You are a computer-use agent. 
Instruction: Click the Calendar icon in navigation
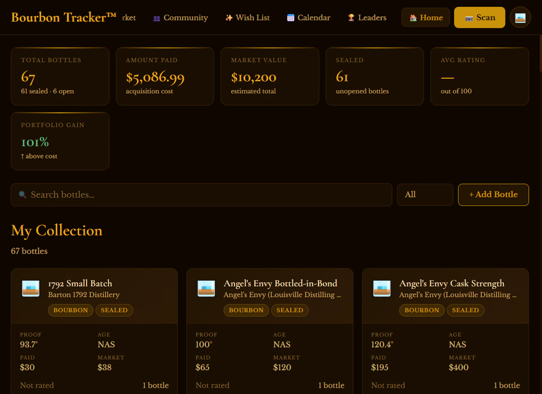tap(291, 18)
